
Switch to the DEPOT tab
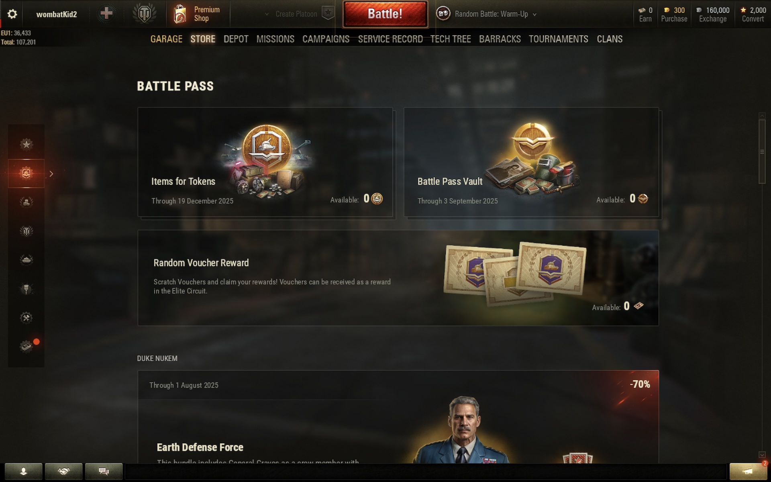coord(236,39)
